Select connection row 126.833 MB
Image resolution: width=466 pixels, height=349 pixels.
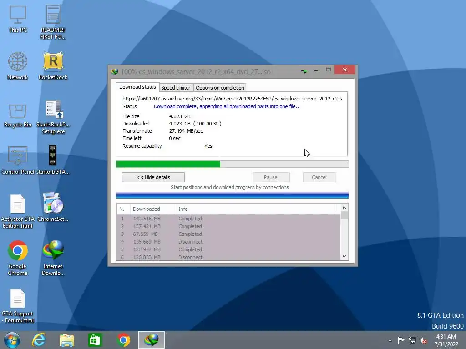coord(228,257)
